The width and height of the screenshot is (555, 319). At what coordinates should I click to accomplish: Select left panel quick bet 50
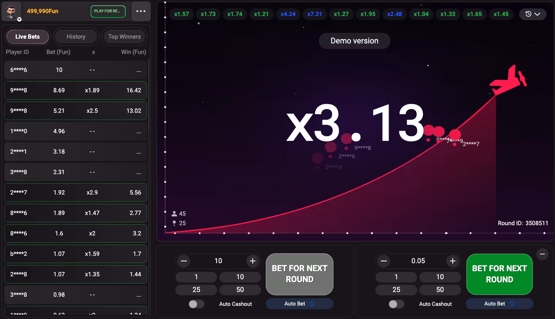pos(240,290)
